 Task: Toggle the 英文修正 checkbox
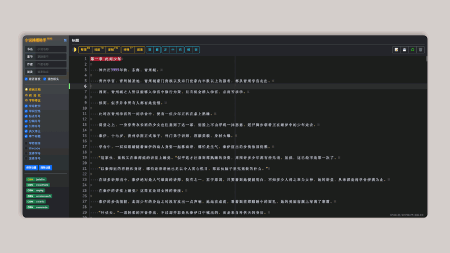click(26, 131)
